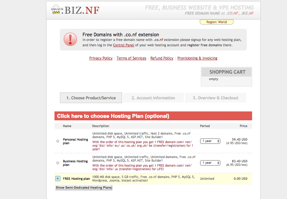Click the Period column header
The image size is (287, 199).
tap(205, 126)
